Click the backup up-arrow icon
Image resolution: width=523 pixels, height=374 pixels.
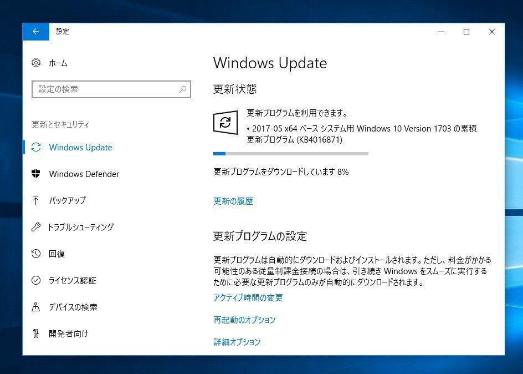click(35, 200)
